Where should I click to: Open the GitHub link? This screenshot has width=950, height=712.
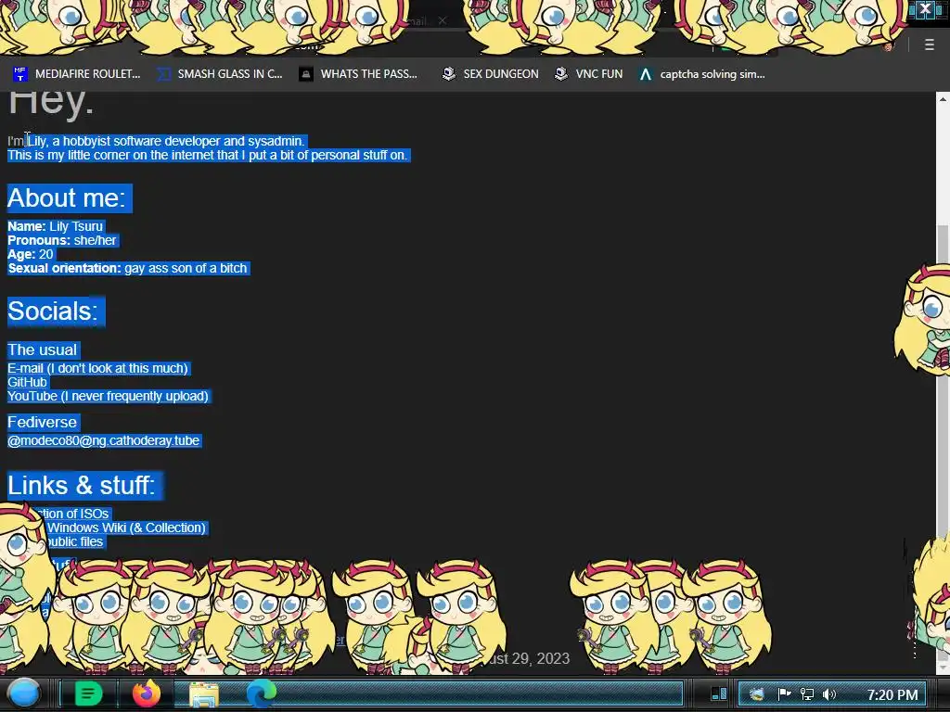[27, 382]
